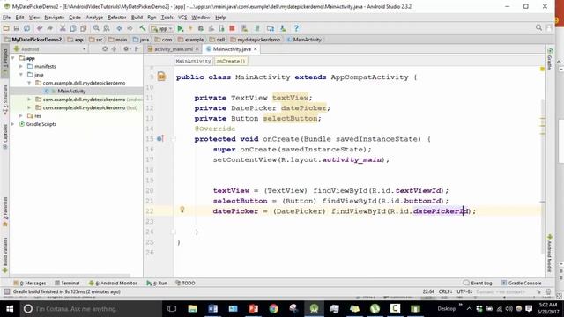564x317 pixels.
Task: Click the Apply Changes lightning icon
Action: coord(190,28)
